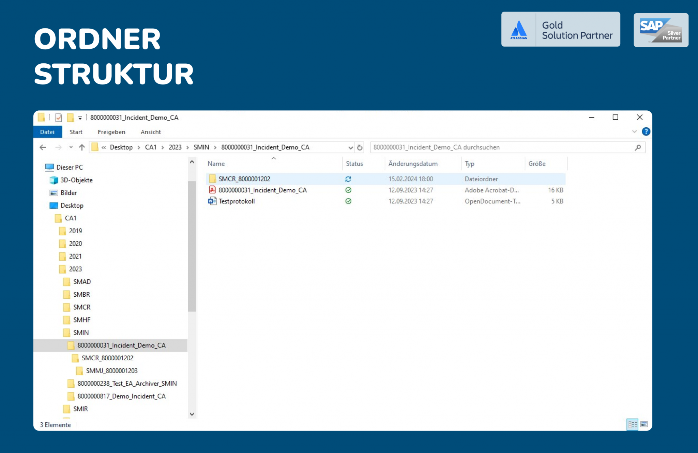
Task: Expand the ribbon with the chevron
Action: click(x=634, y=131)
